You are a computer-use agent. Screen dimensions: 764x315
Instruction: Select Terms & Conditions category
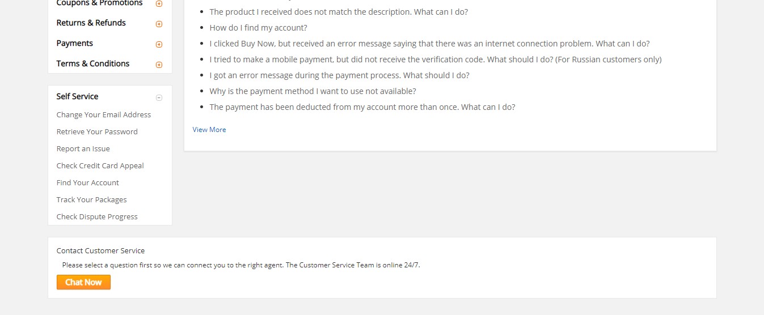(x=92, y=63)
